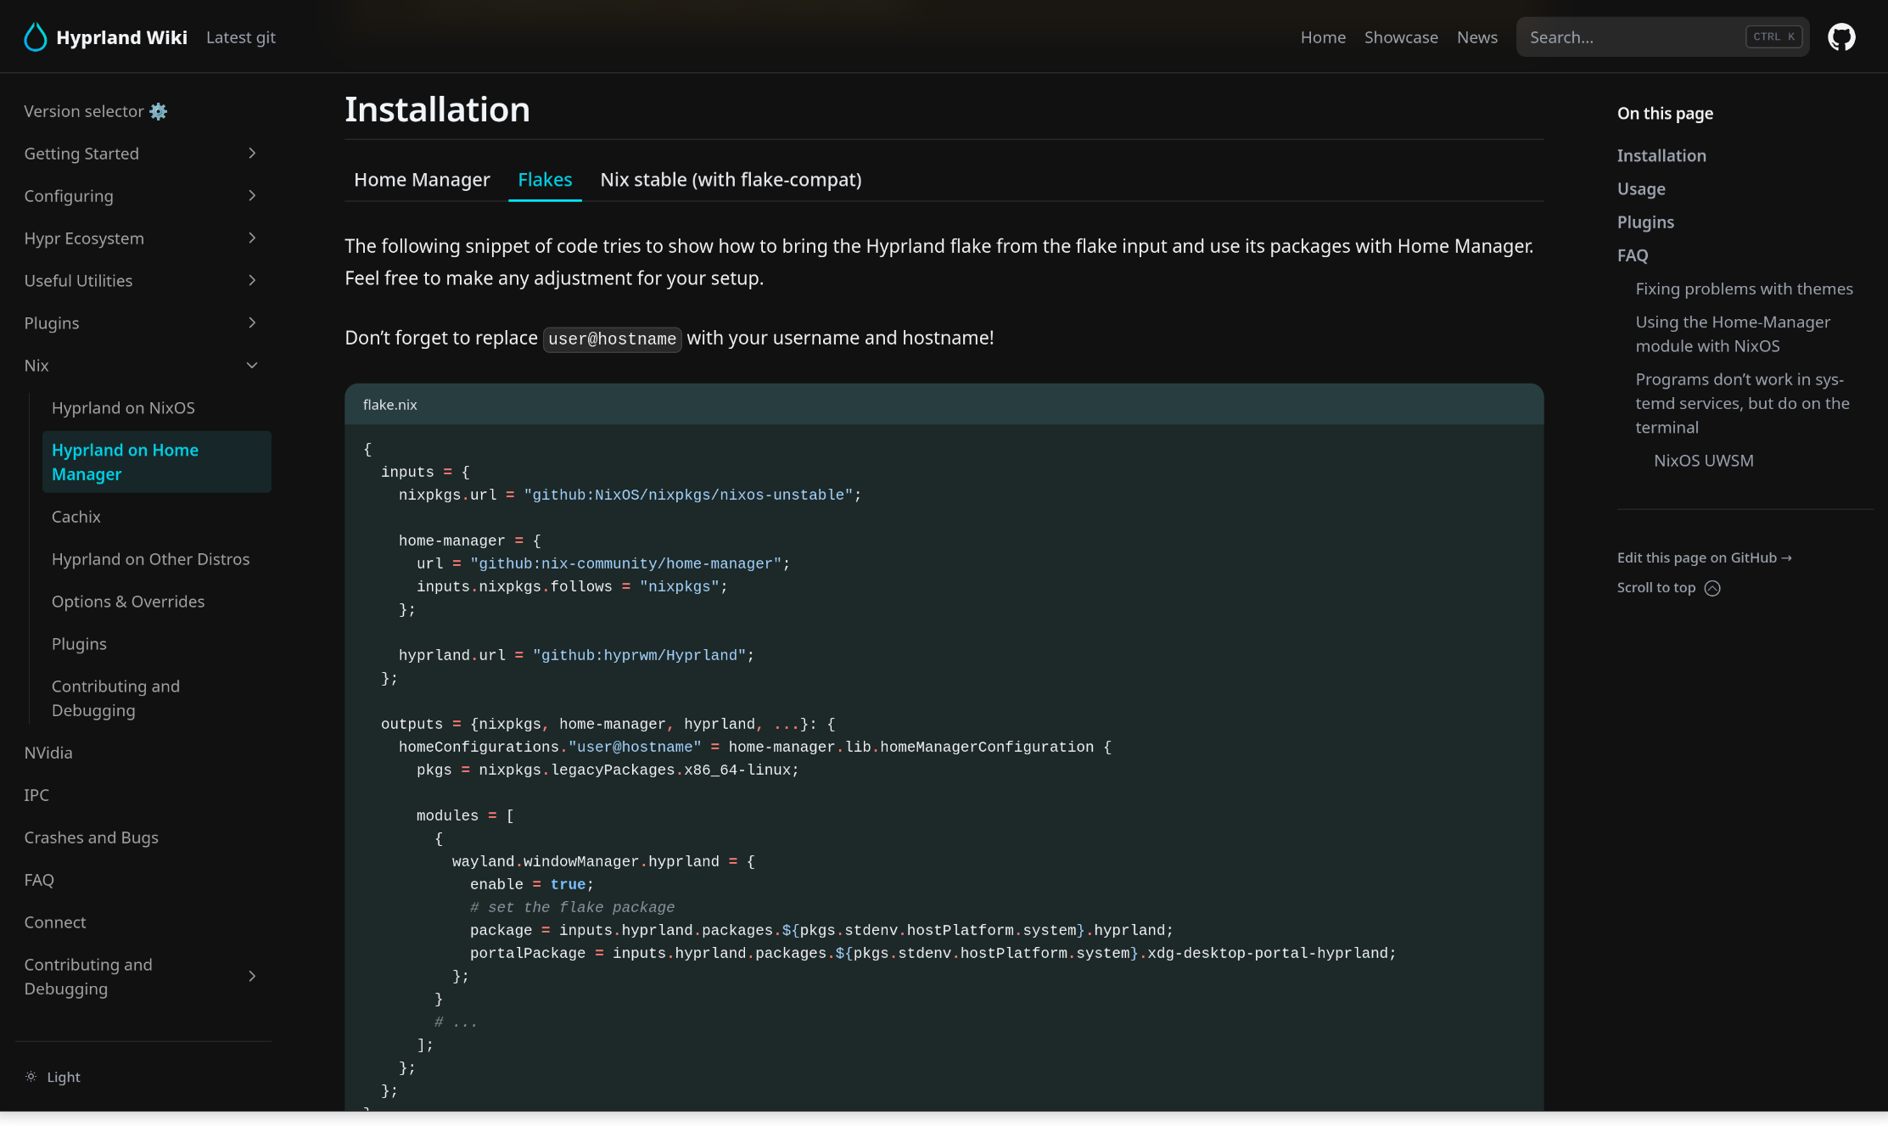Select the Nix stable (with flake-compat) tab
1888x1126 pixels.
pyautogui.click(x=731, y=180)
